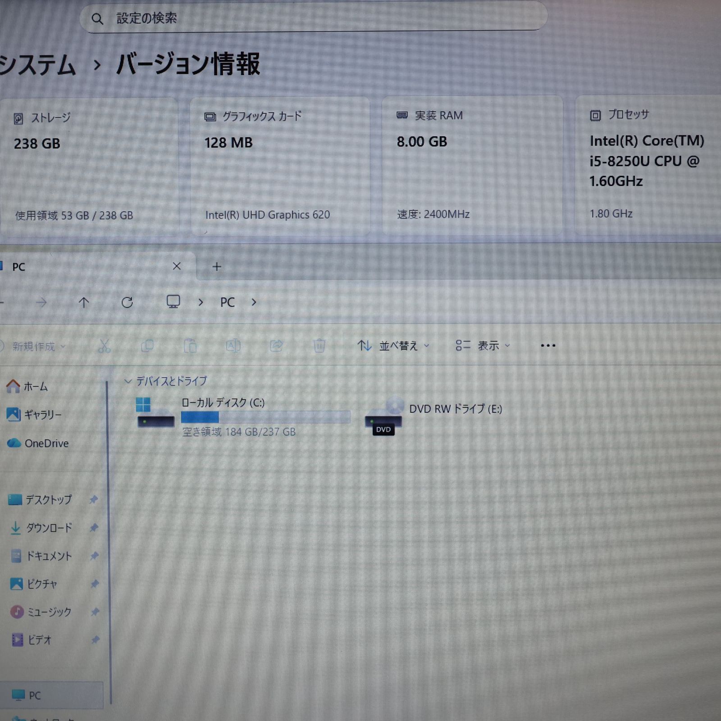Click the Share icon in the toolbar

pos(277,346)
